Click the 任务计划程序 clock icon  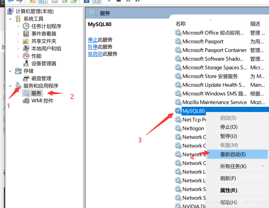pyautogui.click(x=26, y=26)
